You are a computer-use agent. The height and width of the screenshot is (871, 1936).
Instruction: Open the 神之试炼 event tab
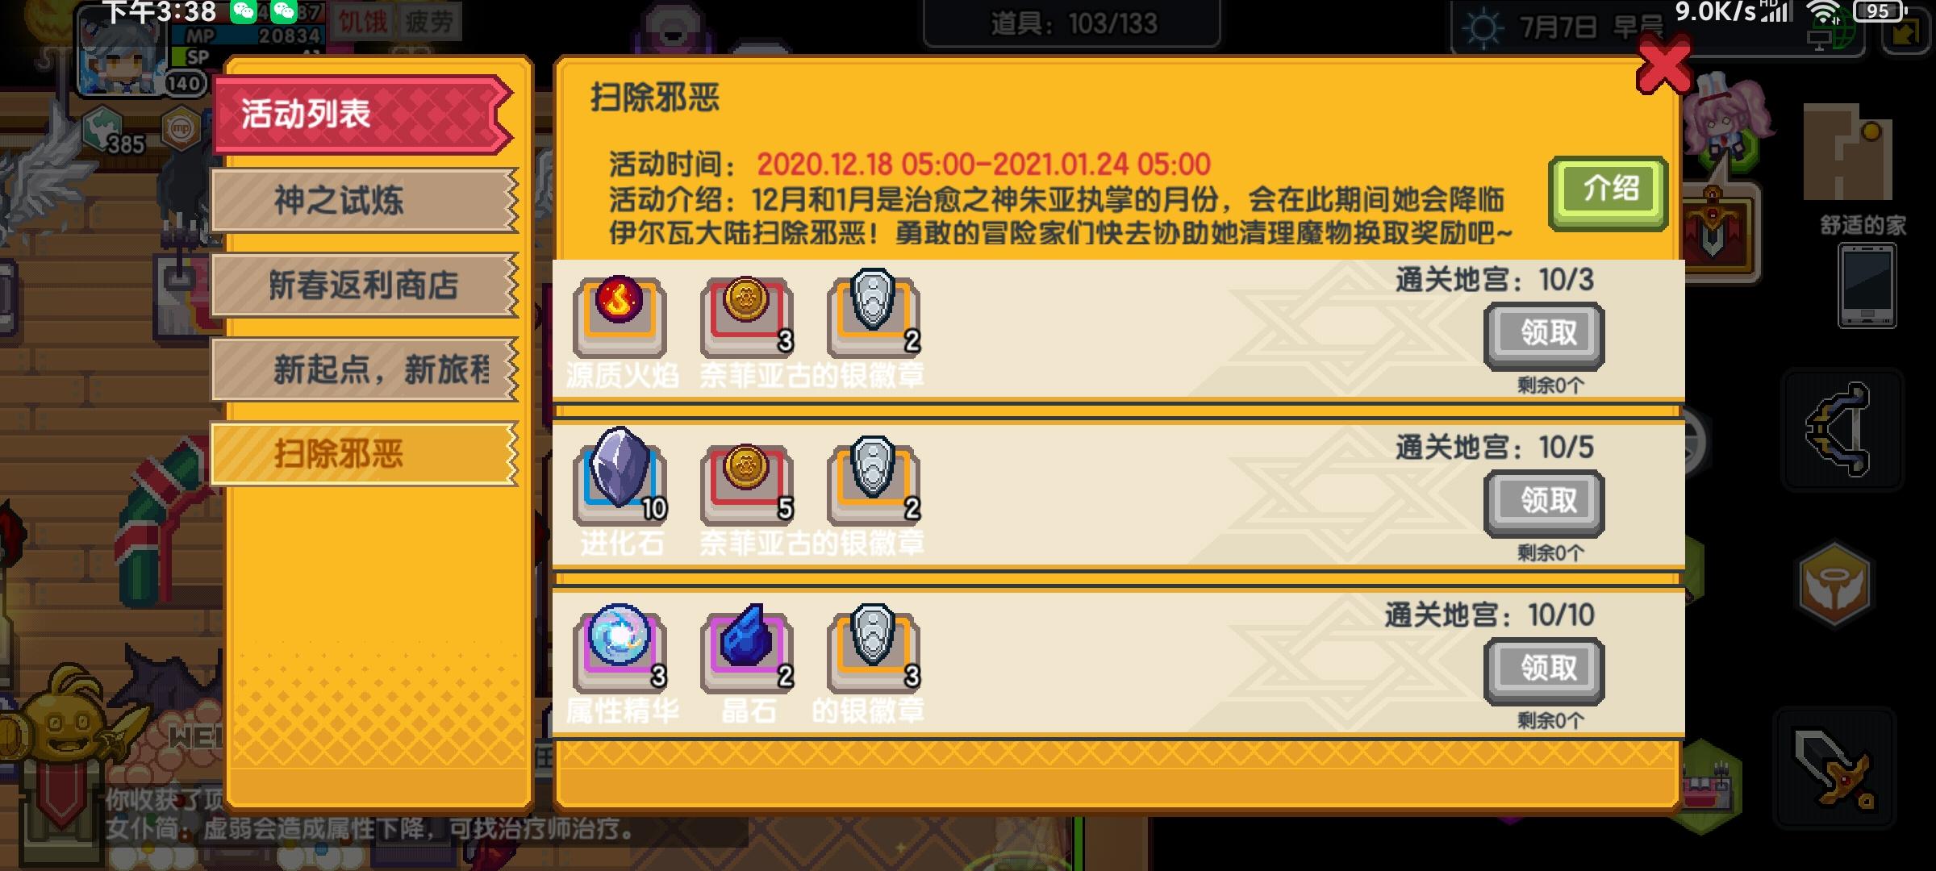[x=364, y=200]
